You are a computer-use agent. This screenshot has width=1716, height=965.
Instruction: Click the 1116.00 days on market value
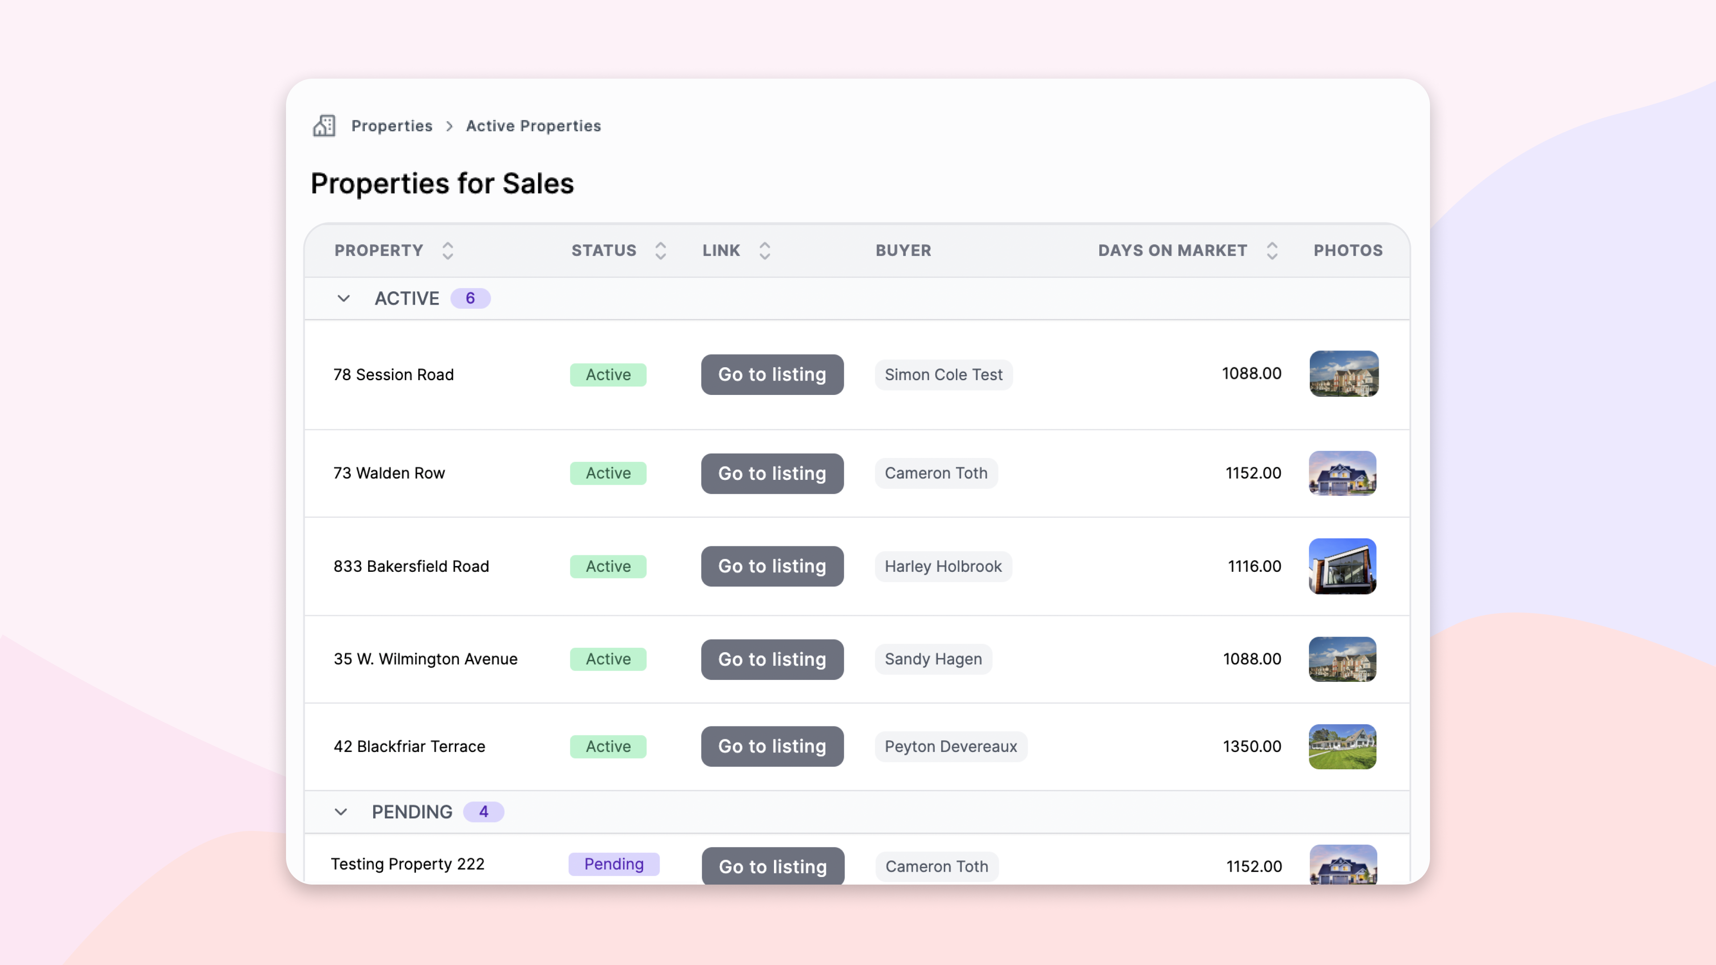(x=1254, y=566)
